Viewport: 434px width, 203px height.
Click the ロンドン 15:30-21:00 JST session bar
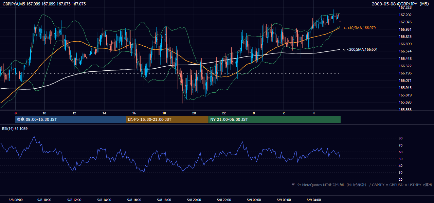click(x=167, y=119)
